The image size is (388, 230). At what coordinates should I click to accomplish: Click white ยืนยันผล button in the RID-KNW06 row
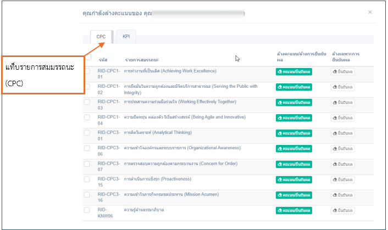click(x=343, y=210)
